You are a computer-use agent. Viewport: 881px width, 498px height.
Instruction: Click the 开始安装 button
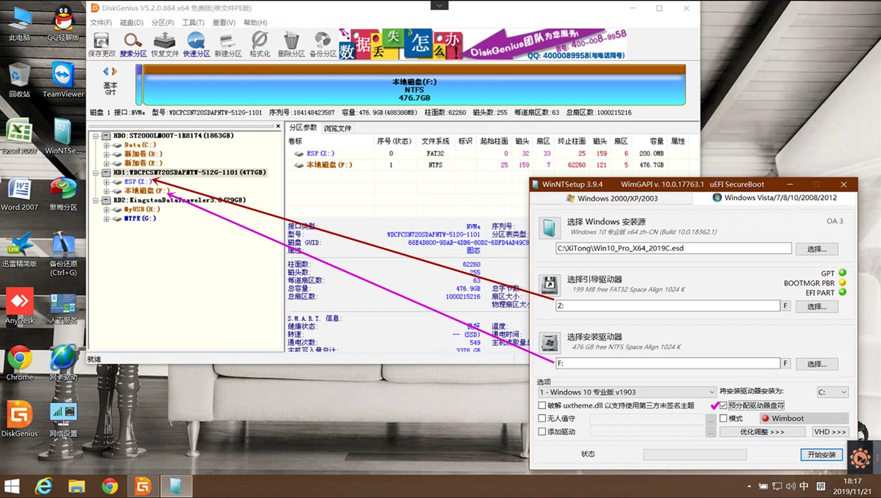coord(821,455)
